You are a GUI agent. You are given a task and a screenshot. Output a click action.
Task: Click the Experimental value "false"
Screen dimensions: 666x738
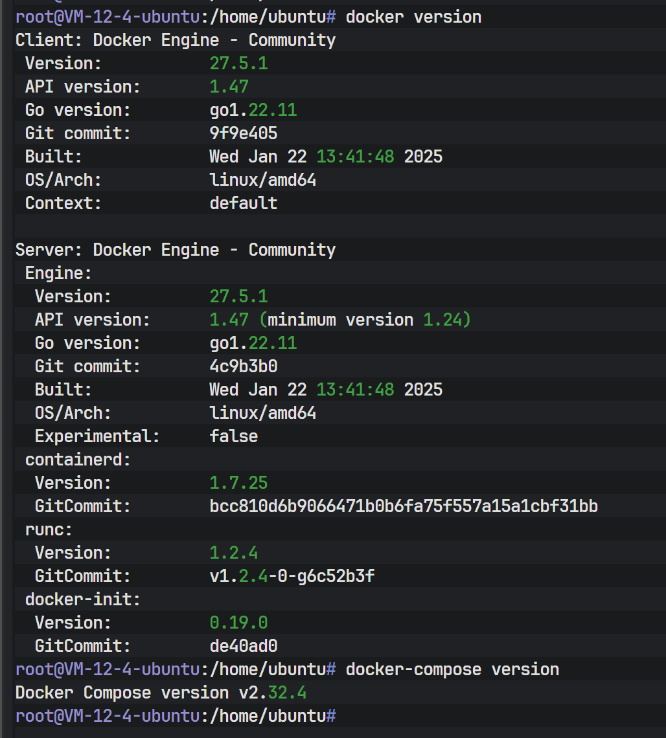point(233,436)
